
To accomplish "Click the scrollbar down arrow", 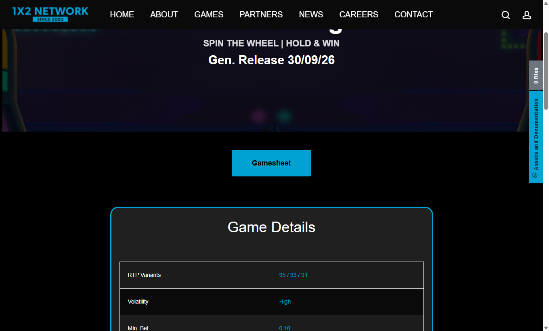I will tap(546, 328).
